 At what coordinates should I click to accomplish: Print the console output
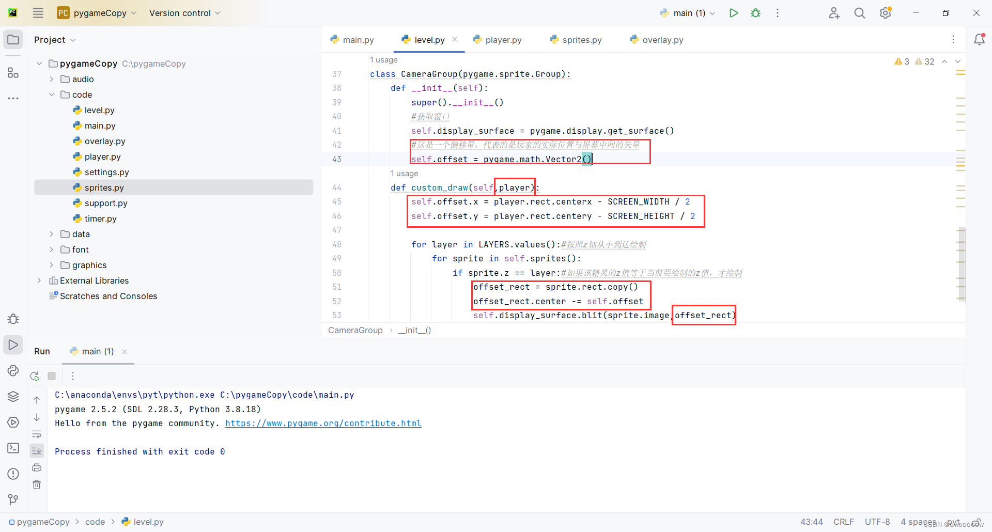(x=37, y=467)
